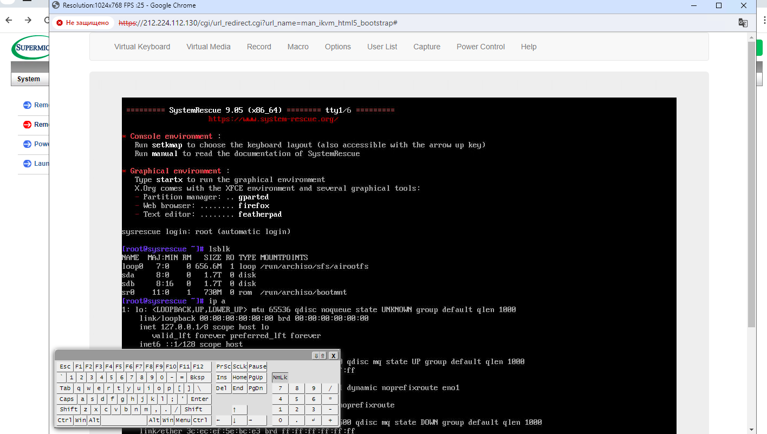Click the numpad plus key
This screenshot has width=767, height=434.
[330, 420]
